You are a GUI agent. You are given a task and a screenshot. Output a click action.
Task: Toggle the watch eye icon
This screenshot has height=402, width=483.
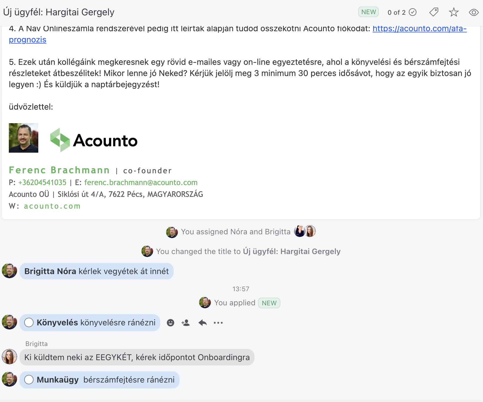click(474, 12)
